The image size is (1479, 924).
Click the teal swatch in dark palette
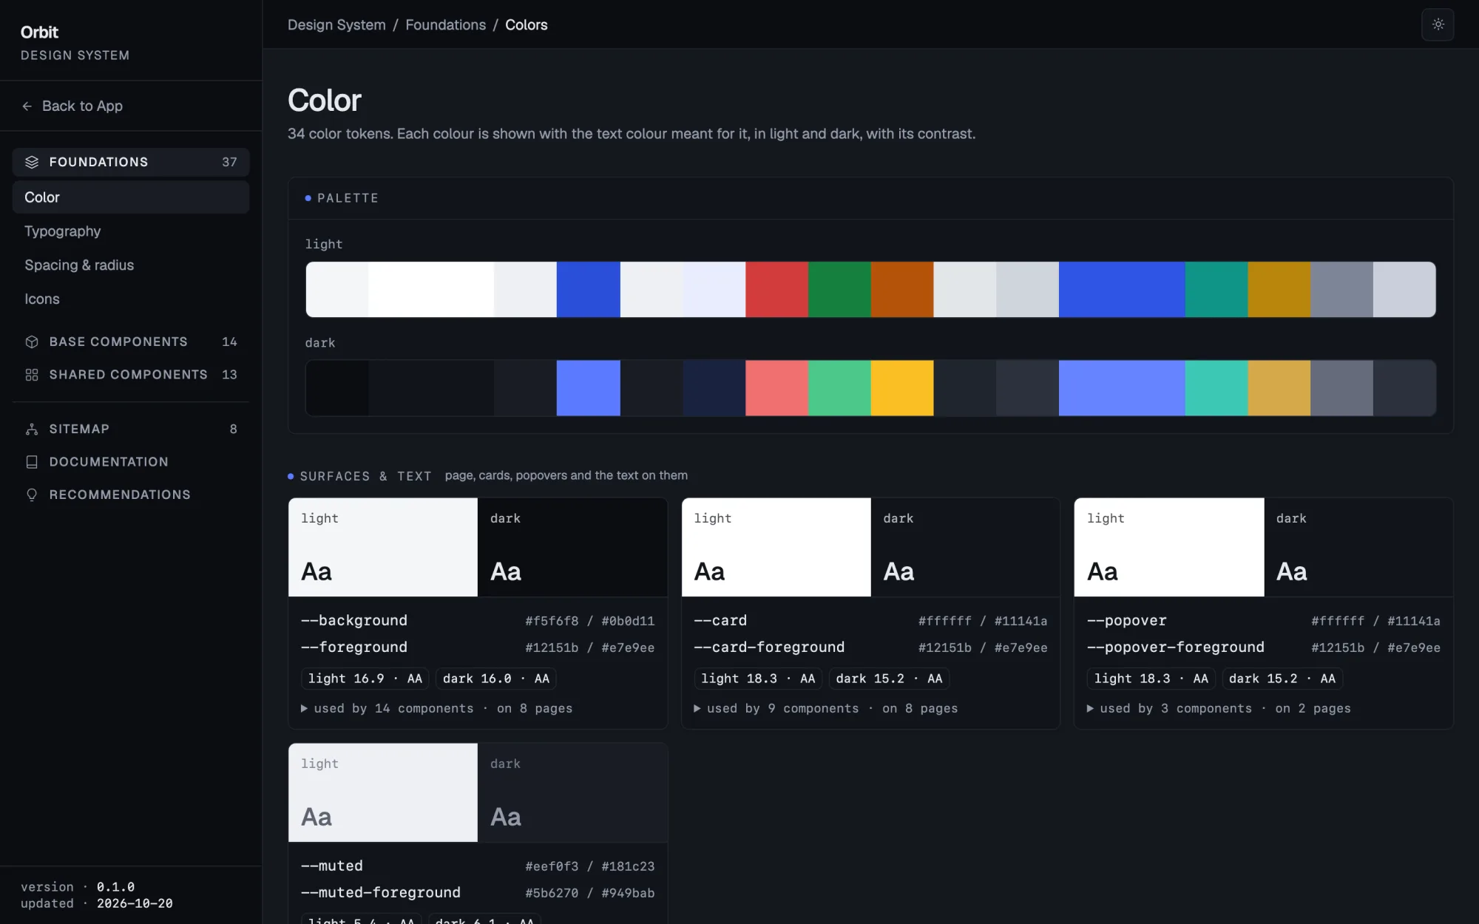[1216, 388]
